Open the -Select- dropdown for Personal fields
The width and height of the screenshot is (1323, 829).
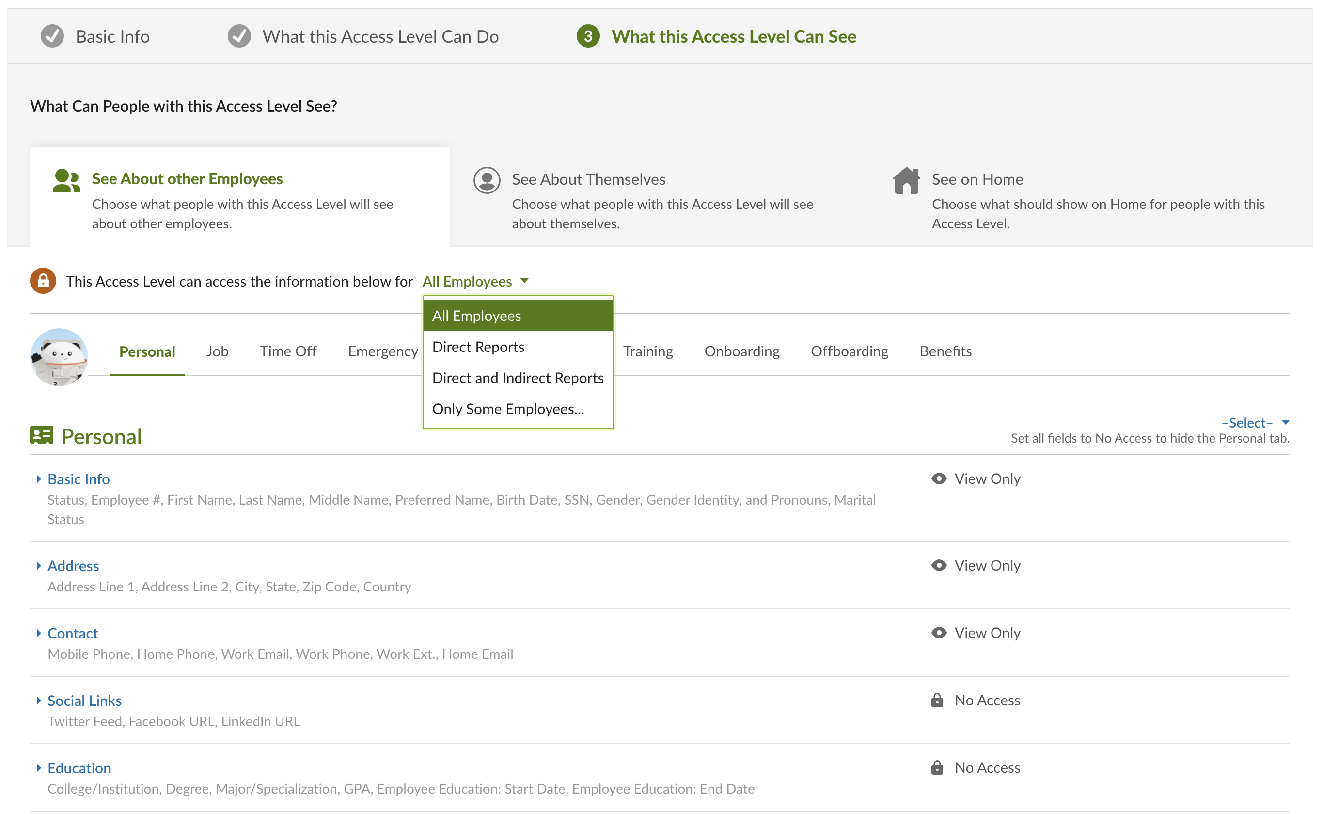(1255, 422)
